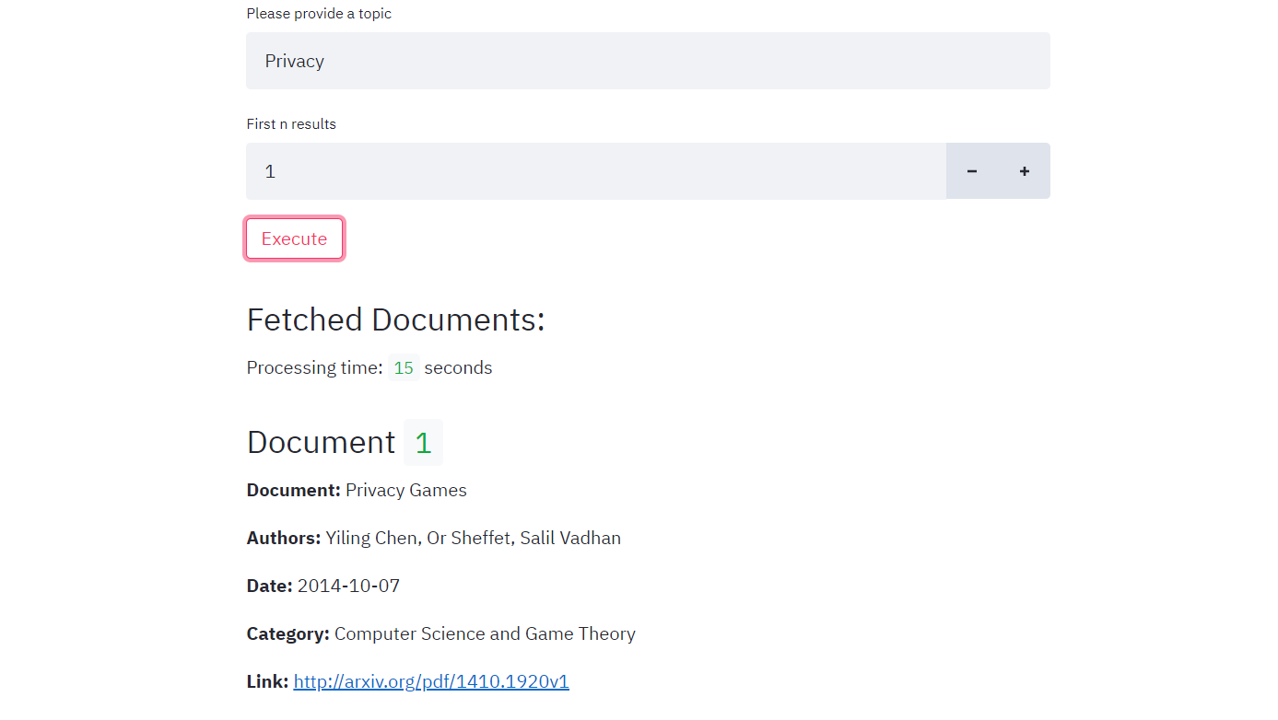Click the bold 'Authors:' label
Image resolution: width=1278 pixels, height=720 pixels.
coord(284,538)
